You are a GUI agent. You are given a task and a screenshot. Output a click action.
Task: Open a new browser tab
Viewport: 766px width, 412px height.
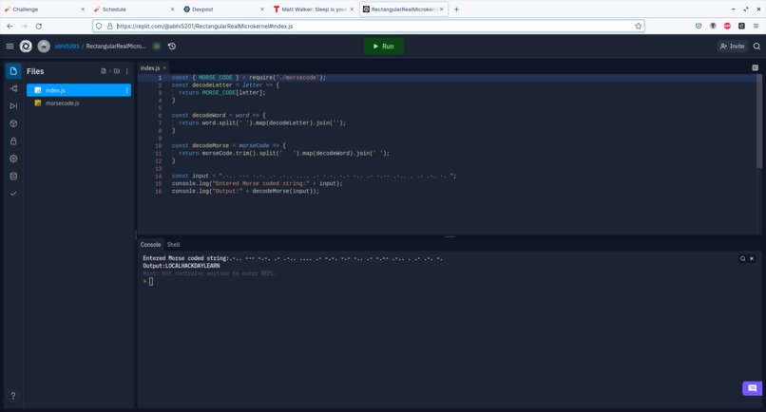456,9
